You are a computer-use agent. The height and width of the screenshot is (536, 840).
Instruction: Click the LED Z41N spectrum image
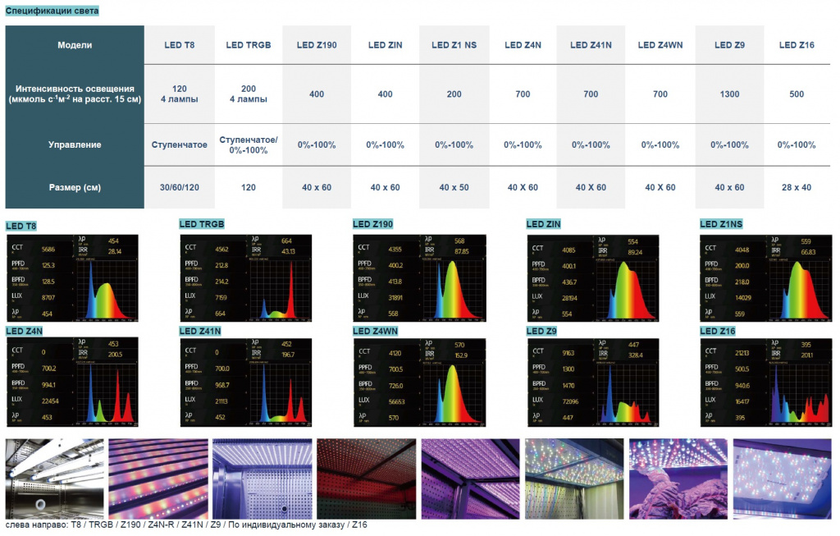click(246, 382)
